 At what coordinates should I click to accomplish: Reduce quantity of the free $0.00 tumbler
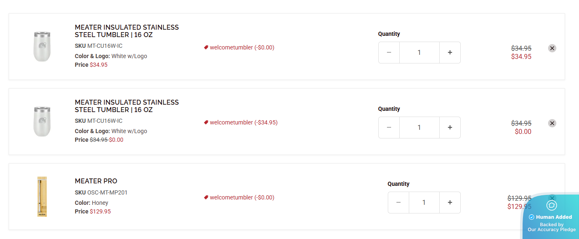(x=389, y=127)
